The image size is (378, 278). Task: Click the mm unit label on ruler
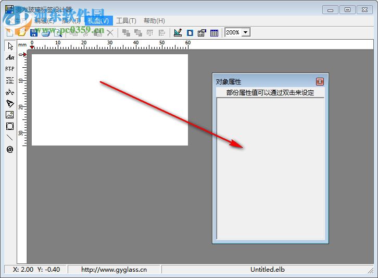22,45
